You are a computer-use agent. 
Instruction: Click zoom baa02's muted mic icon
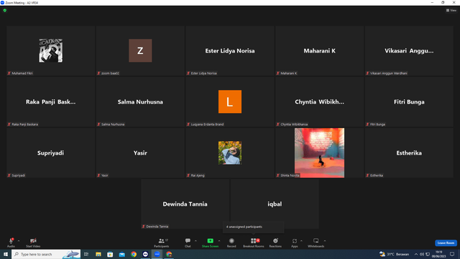click(98, 73)
